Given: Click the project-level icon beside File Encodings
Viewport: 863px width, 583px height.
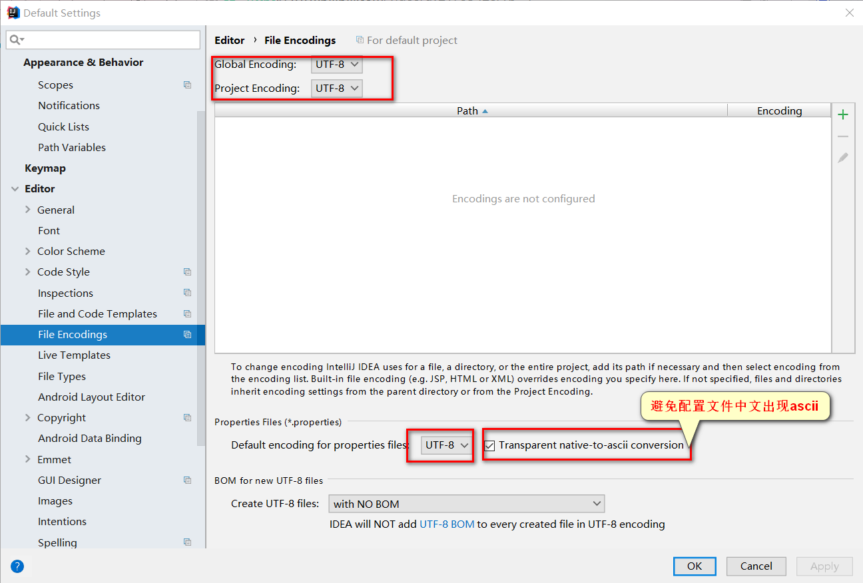Looking at the screenshot, I should pyautogui.click(x=187, y=335).
